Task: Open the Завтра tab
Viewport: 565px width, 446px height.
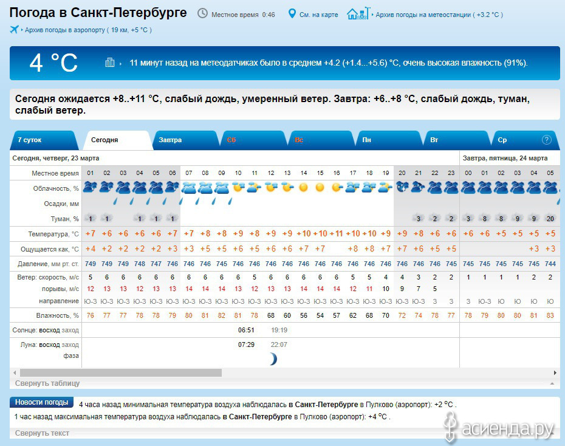Action: tap(185, 140)
